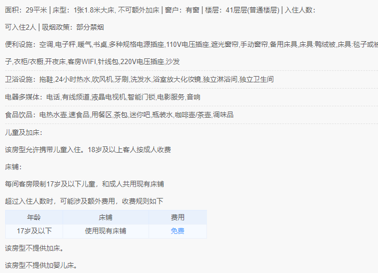378x273 pixels.
Task: Select the 使用现有床铺 table cell
Action: tap(106, 231)
